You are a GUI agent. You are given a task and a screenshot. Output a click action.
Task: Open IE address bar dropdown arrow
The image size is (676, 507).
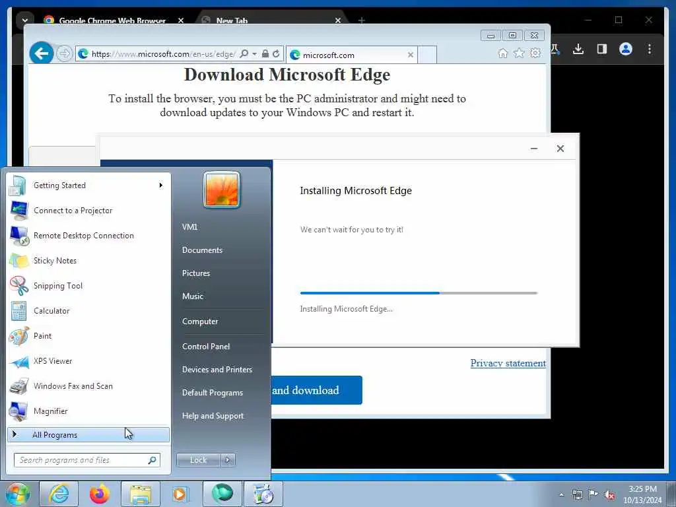254,54
